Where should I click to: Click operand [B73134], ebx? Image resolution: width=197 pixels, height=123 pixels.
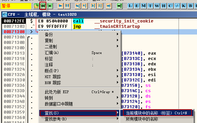139,69
